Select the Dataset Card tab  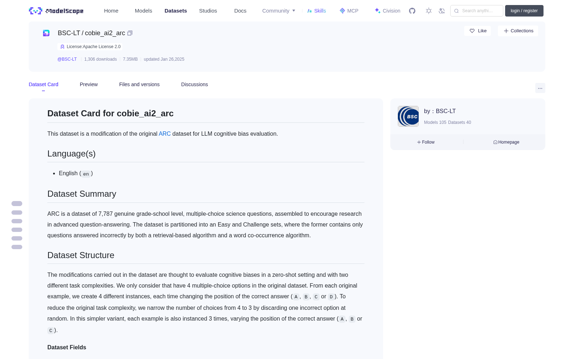coord(43,84)
